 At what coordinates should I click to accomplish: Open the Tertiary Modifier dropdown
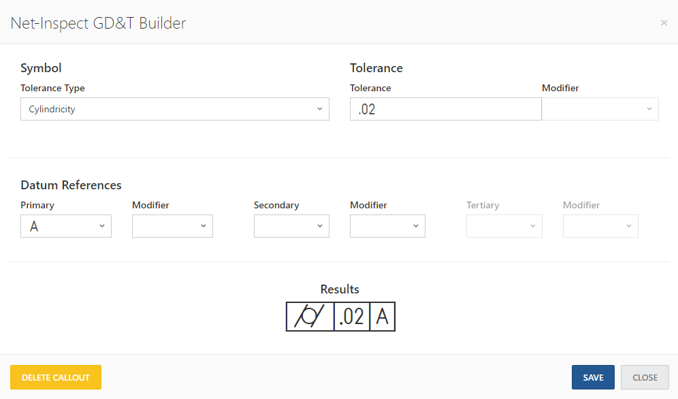pos(600,226)
